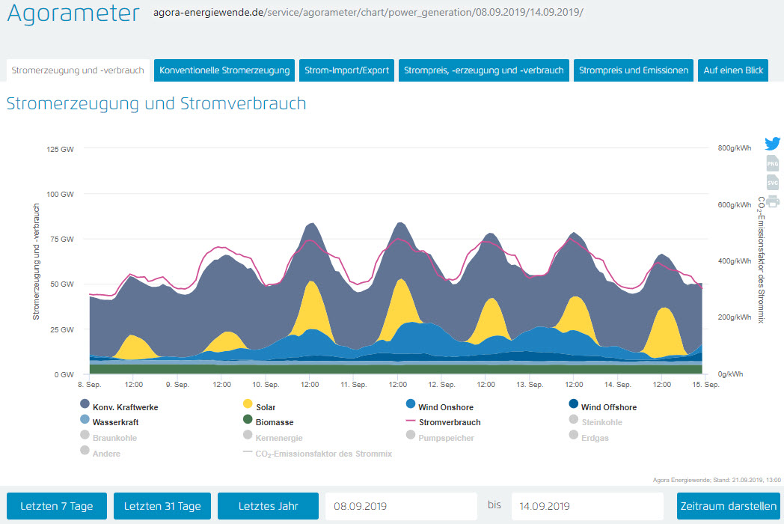784x524 pixels.
Task: Click the end date field 14.09.2019
Action: [x=587, y=506]
